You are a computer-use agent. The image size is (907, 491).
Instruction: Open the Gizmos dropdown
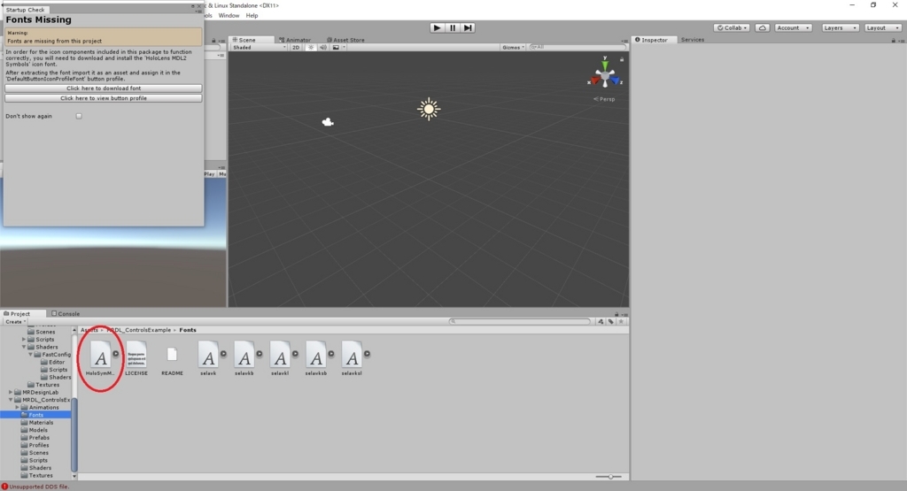click(x=513, y=48)
